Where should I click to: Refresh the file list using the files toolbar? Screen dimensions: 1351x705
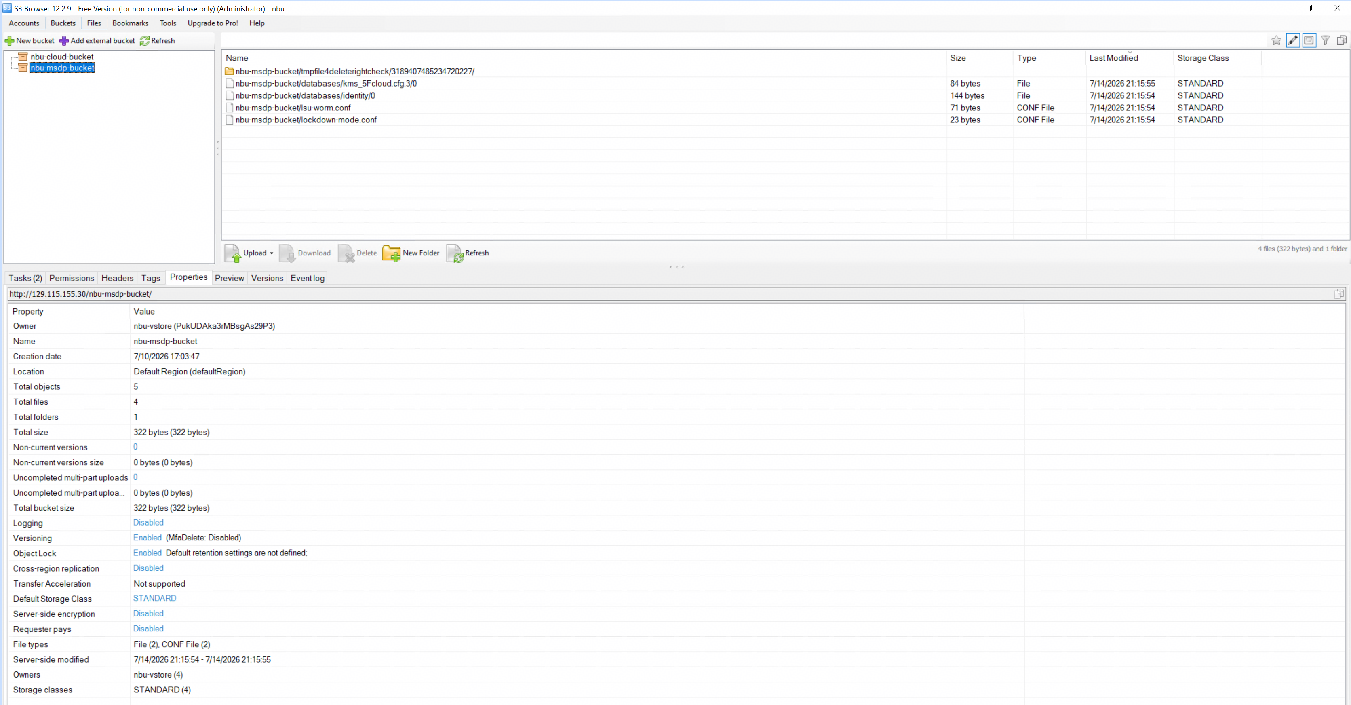point(467,253)
